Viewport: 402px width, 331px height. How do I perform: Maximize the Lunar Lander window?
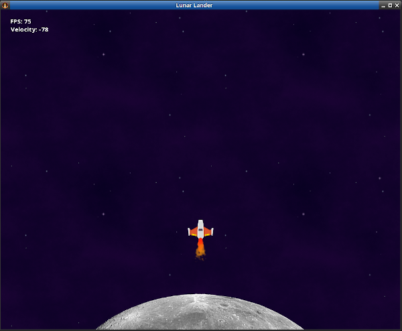click(x=390, y=5)
